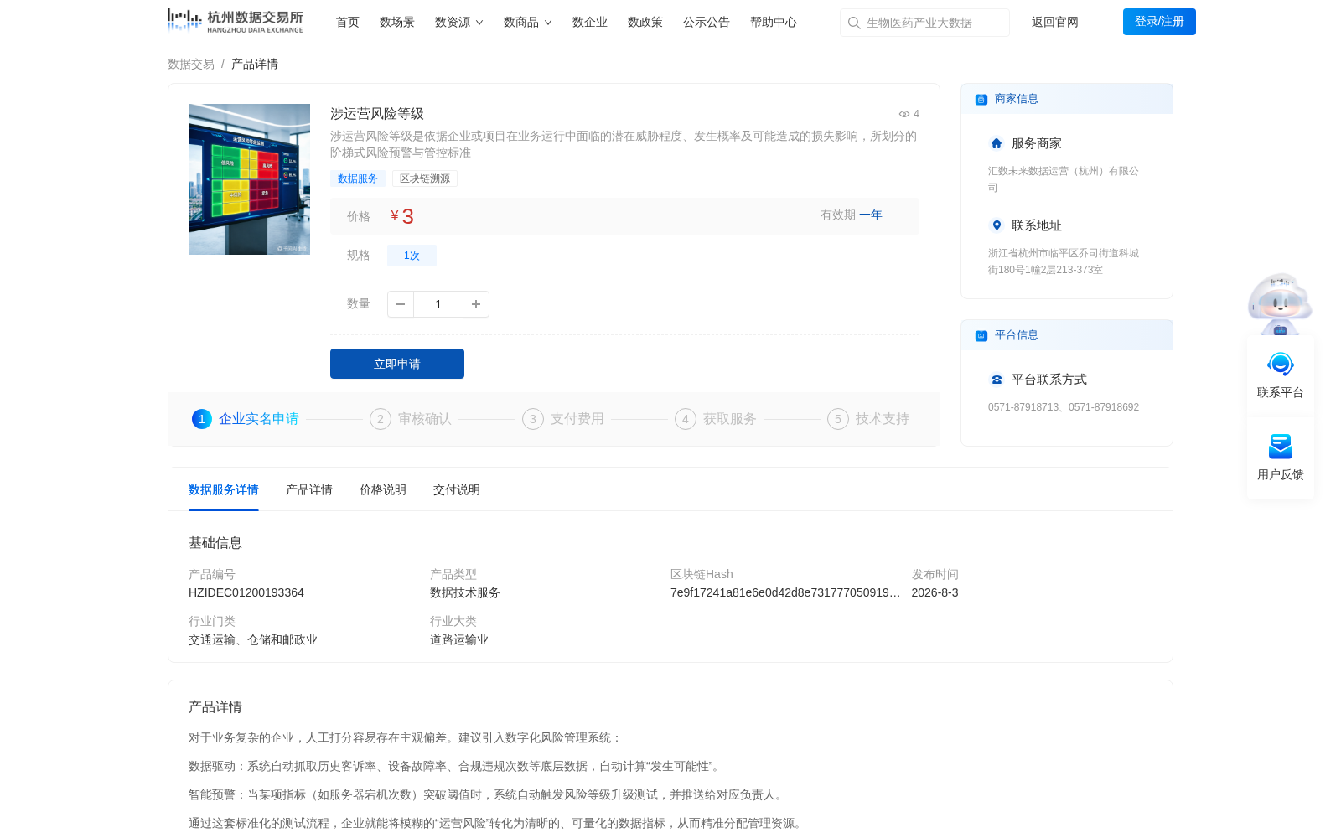
Task: Switch to the 产品详情 tab
Action: (309, 489)
